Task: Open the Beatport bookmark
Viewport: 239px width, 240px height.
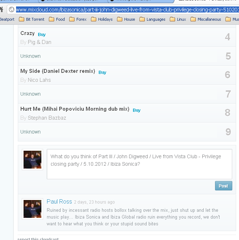Action: pyautogui.click(x=7, y=19)
